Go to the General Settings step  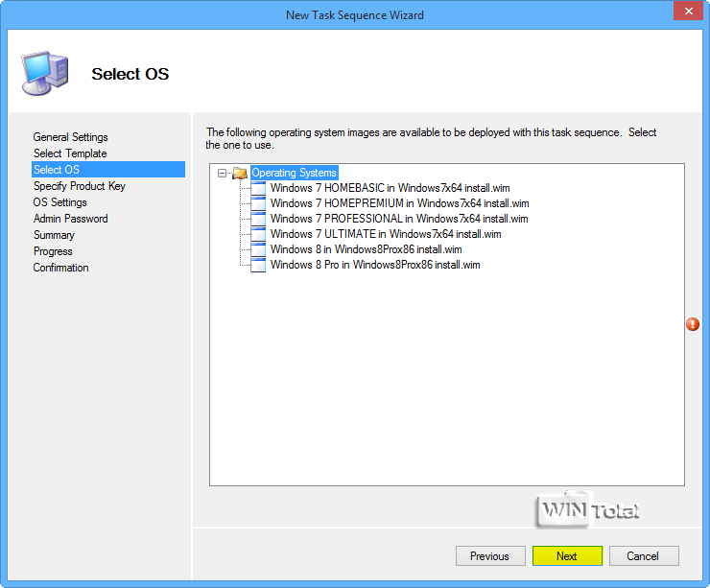[71, 137]
